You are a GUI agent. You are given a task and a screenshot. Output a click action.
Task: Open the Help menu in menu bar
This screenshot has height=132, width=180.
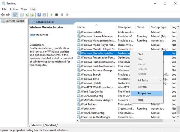coord(33,9)
